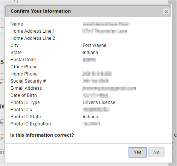Click the Photo ID # label
Image resolution: width=177 pixels, height=166 pixels.
point(21,110)
